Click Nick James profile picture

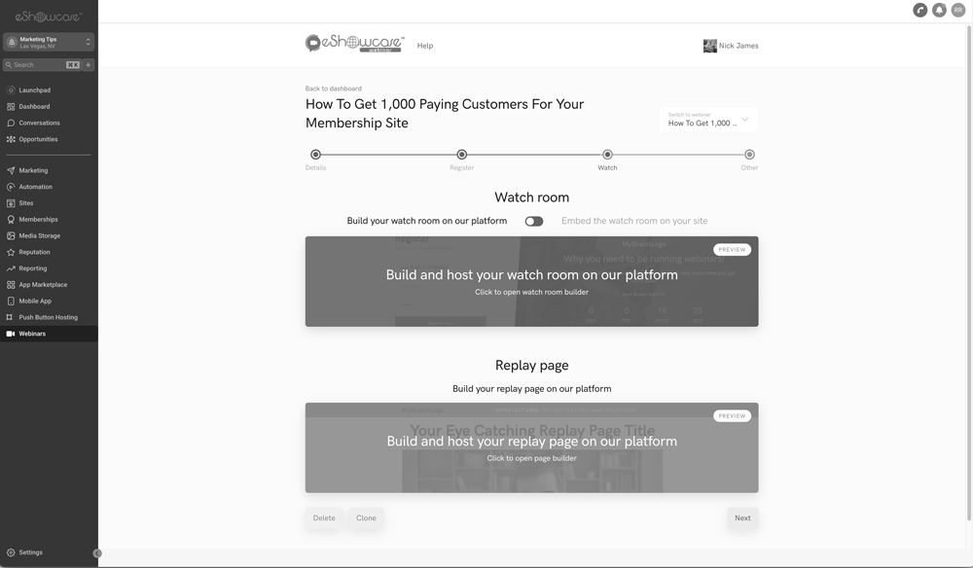[x=709, y=46]
